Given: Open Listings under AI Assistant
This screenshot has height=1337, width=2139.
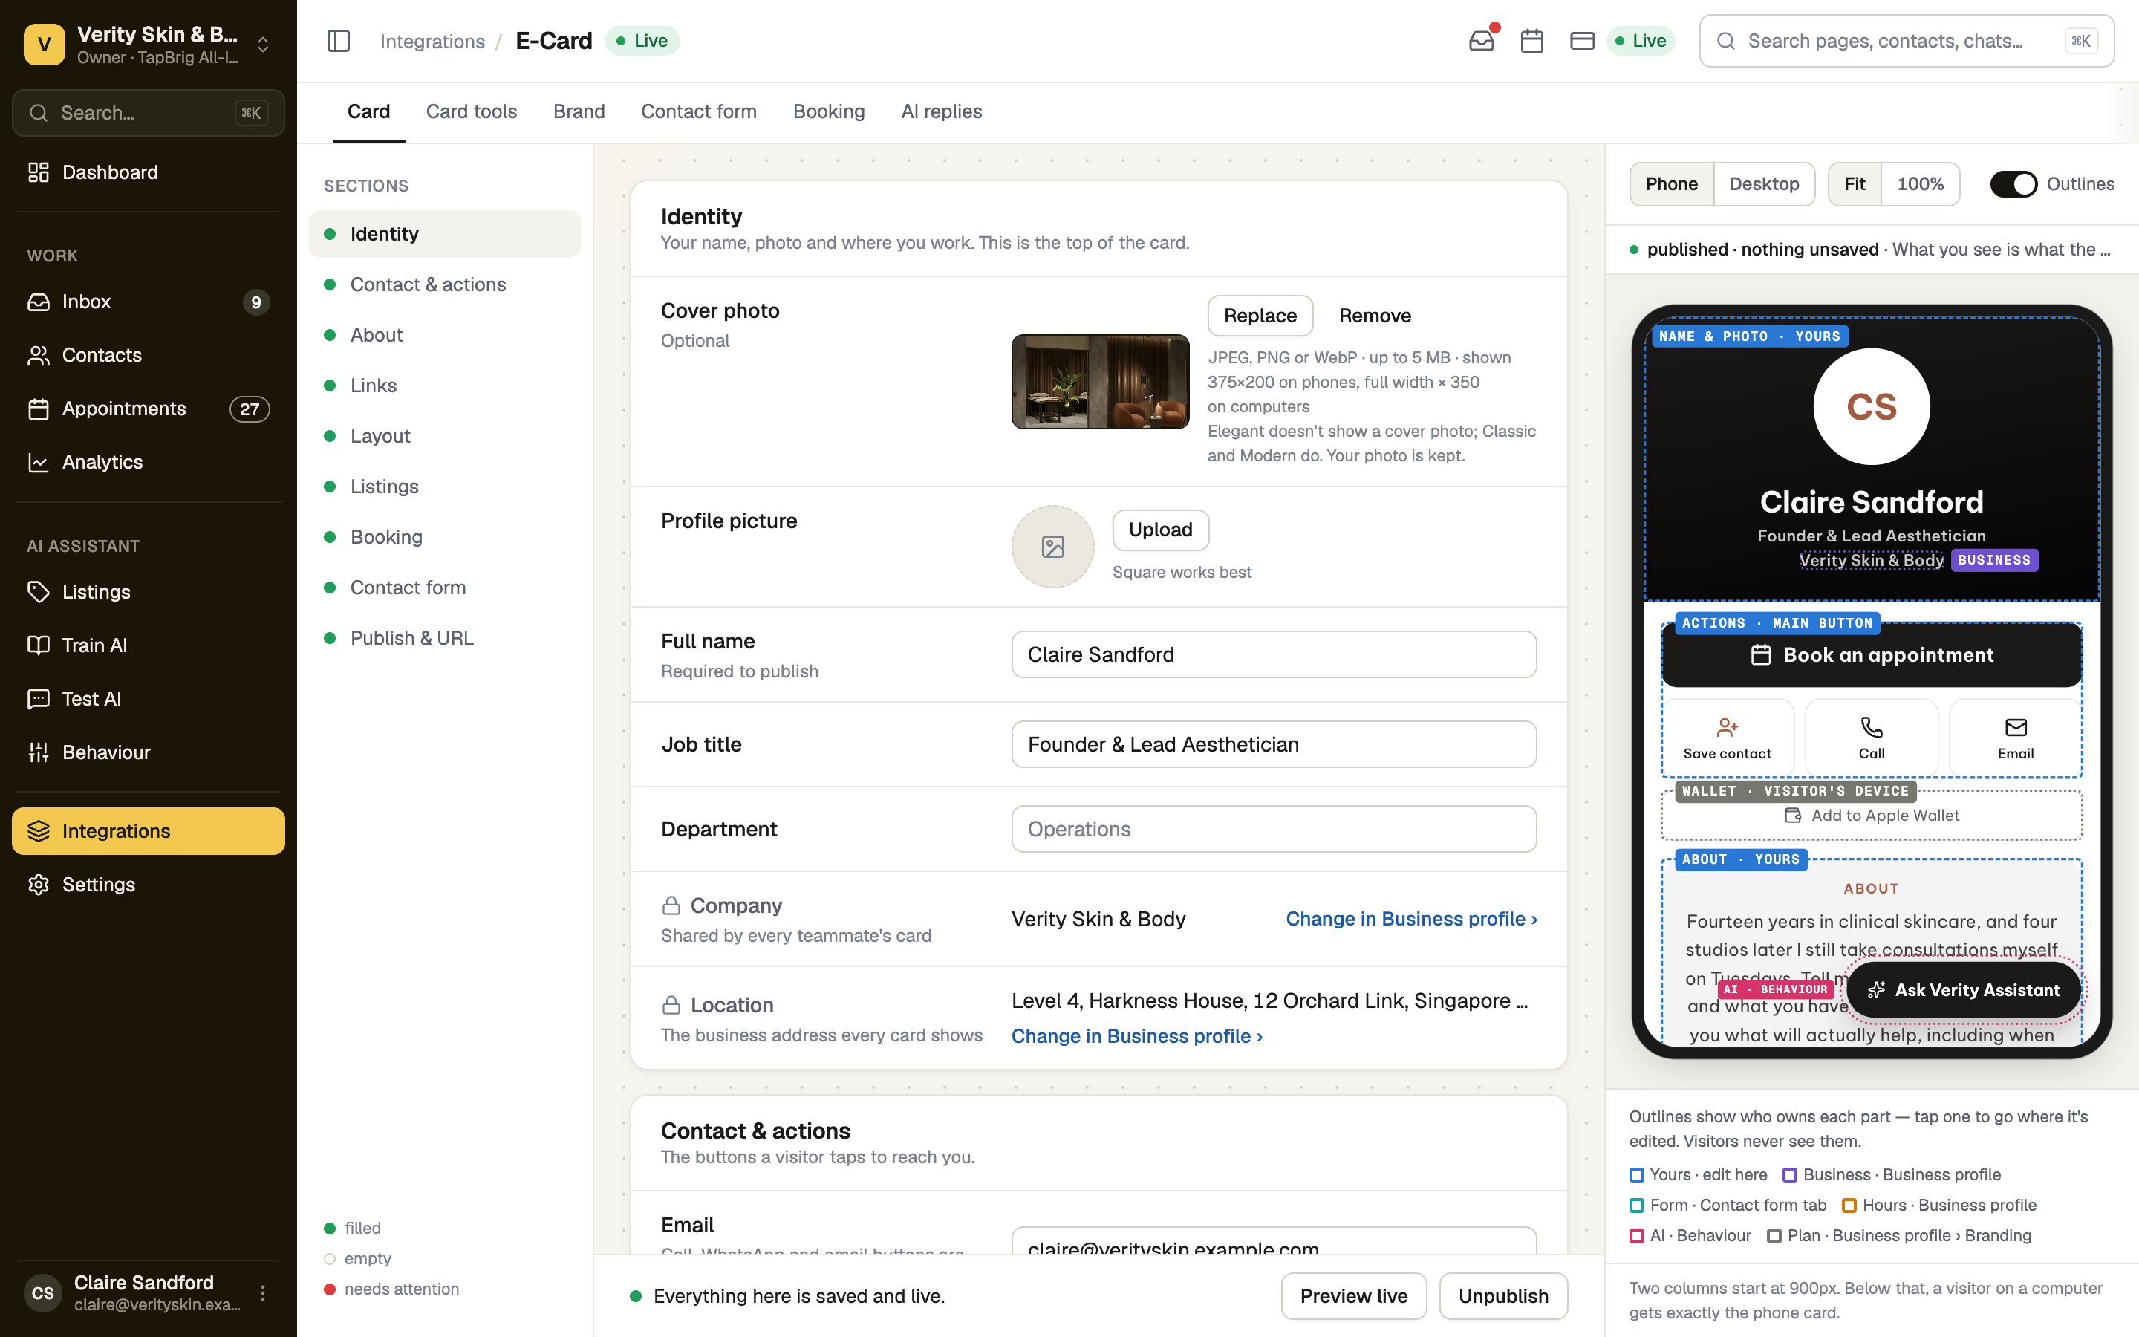Looking at the screenshot, I should pyautogui.click(x=149, y=591).
